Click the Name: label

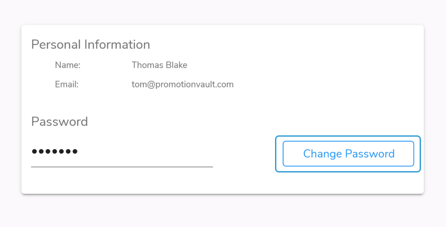click(x=68, y=65)
